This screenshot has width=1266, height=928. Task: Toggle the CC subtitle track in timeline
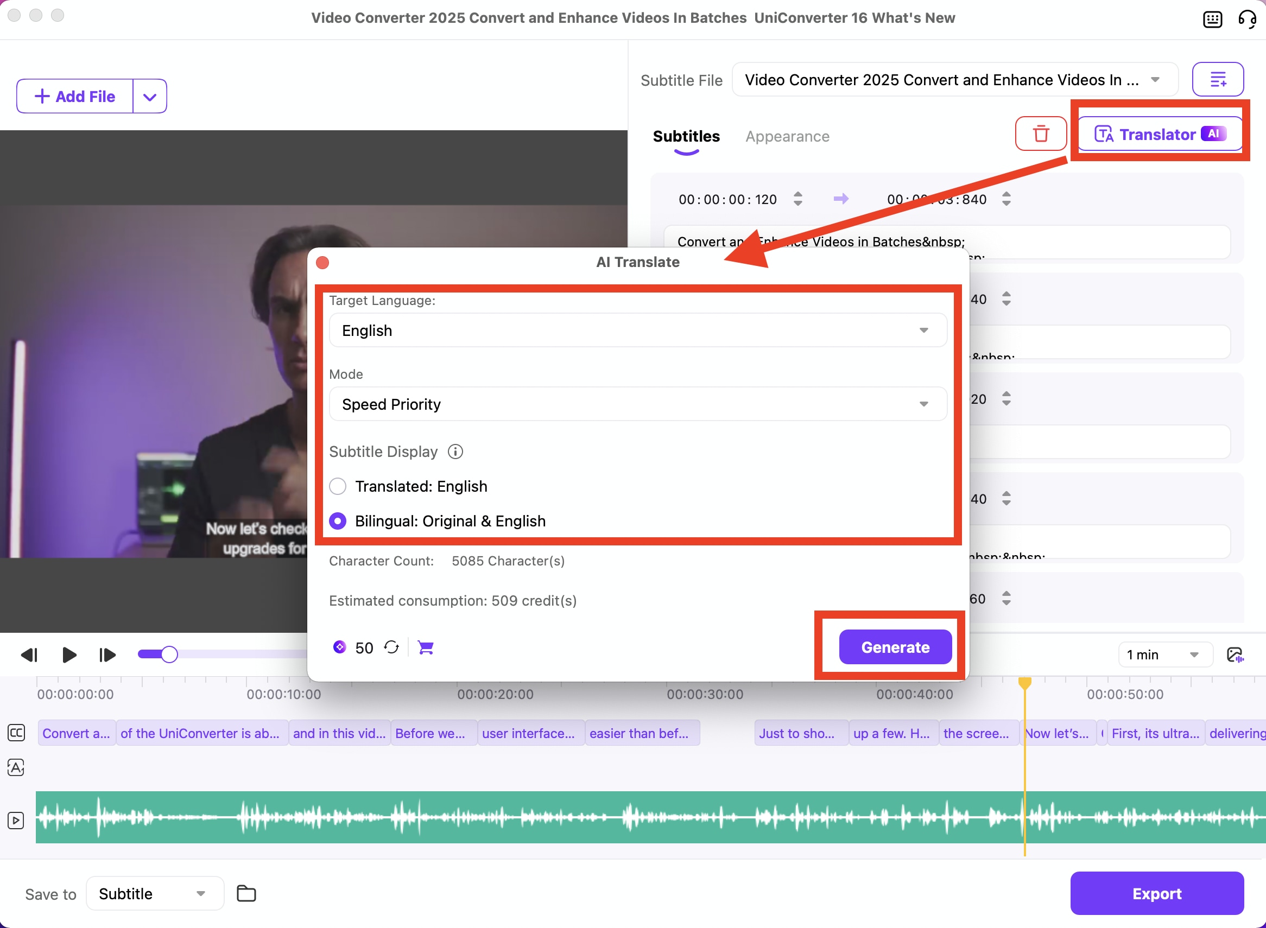(x=16, y=733)
